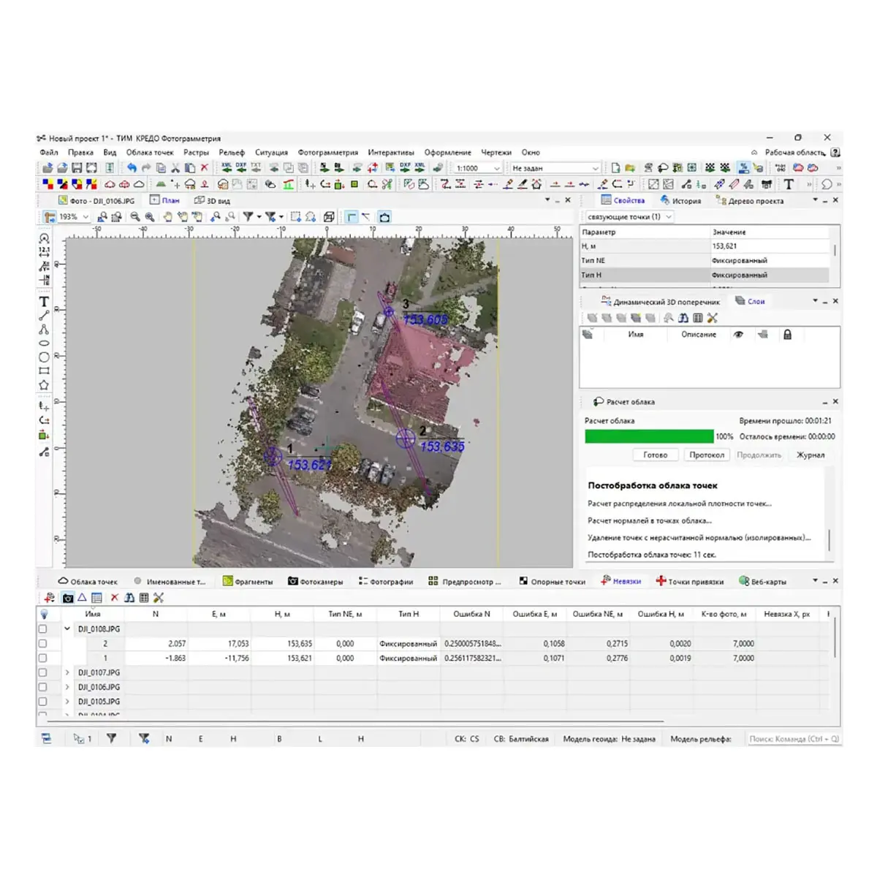The width and height of the screenshot is (877, 877).
Task: Click the red X delete icon in residuals toolbar
Action: coord(114,598)
